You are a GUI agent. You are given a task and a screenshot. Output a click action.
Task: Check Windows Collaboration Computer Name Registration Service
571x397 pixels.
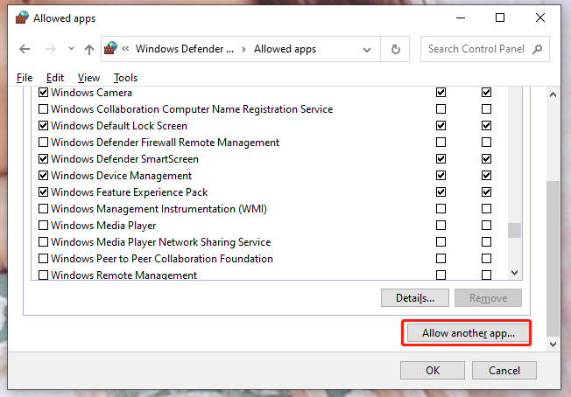coord(43,109)
